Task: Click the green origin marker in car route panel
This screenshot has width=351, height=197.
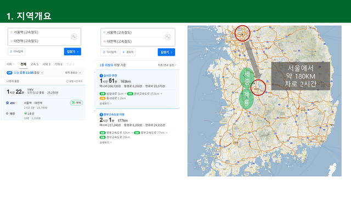Action: coord(104,33)
